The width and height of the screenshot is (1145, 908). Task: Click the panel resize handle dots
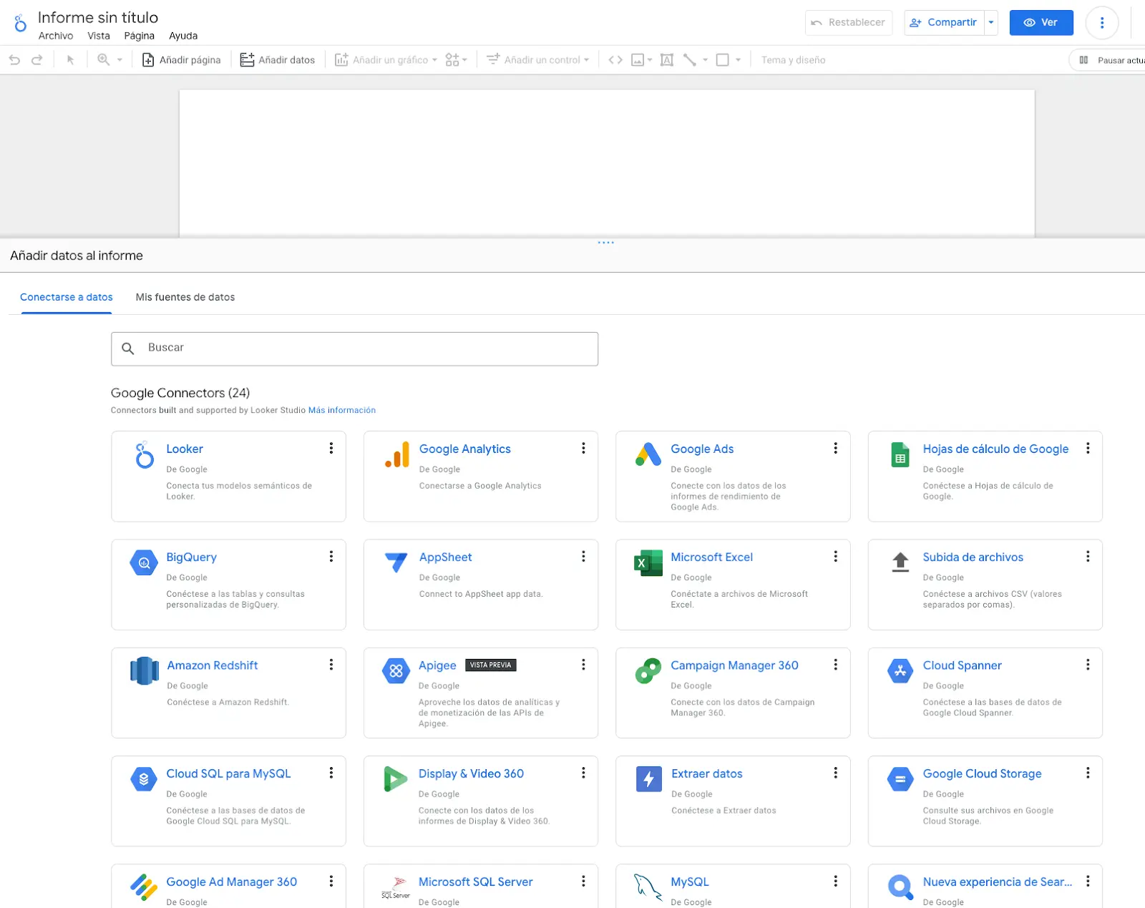(x=606, y=243)
